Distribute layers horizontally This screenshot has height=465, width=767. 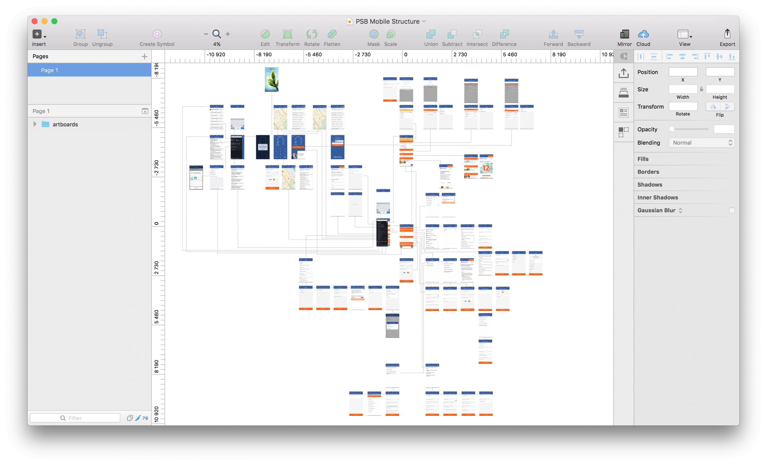tap(641, 56)
